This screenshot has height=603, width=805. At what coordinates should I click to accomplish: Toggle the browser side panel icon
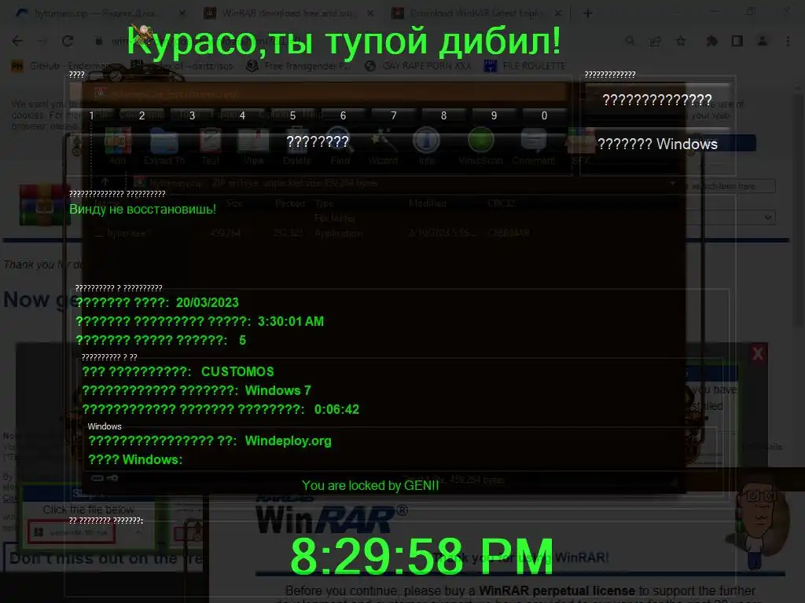pyautogui.click(x=737, y=41)
